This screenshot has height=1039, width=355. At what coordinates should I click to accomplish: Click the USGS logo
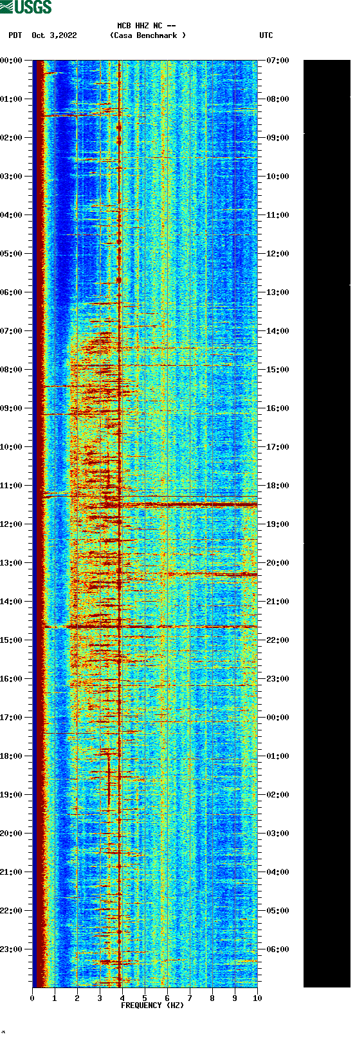(x=26, y=7)
